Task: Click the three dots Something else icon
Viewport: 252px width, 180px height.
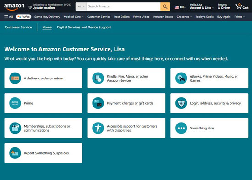Action: (181, 128)
